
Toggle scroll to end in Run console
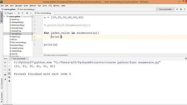tap(9, 73)
